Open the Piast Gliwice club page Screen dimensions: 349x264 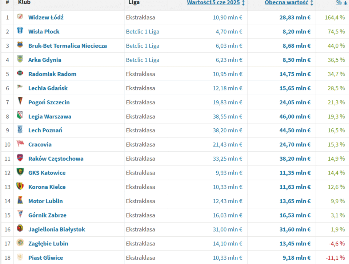tap(45, 258)
